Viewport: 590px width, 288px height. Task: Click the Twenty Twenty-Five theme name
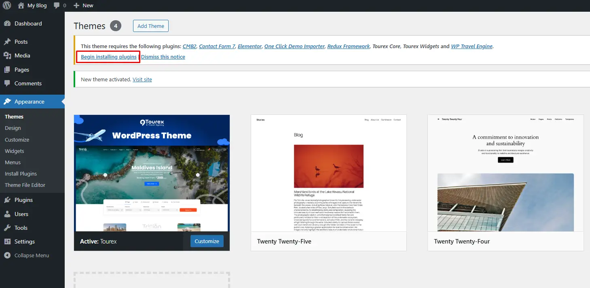284,241
